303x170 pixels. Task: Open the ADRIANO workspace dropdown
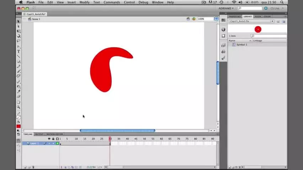tap(226, 8)
